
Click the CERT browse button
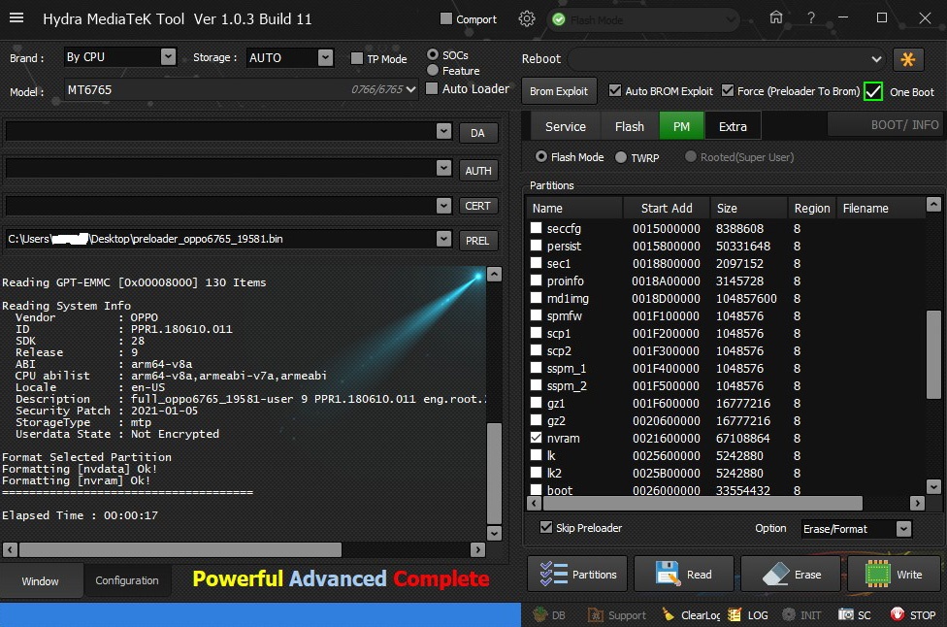tap(477, 206)
